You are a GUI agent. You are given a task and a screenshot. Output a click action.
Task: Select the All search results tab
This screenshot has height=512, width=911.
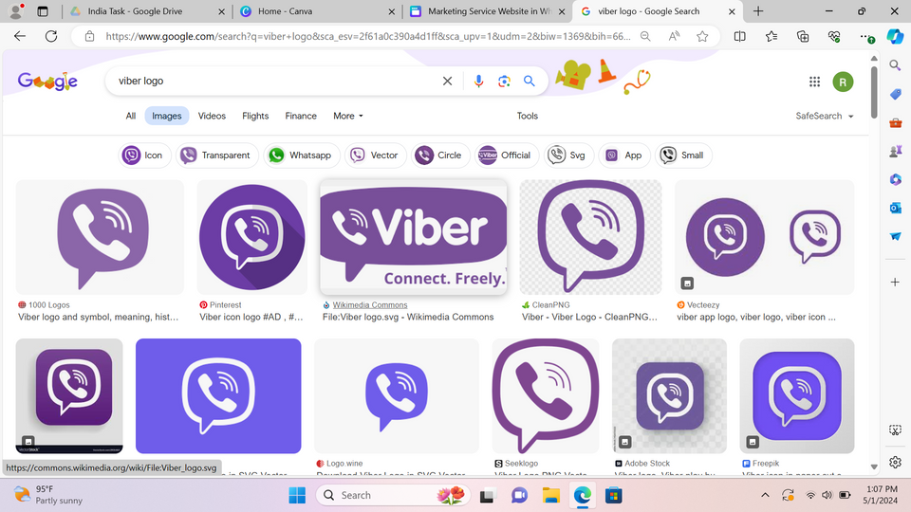click(x=131, y=116)
